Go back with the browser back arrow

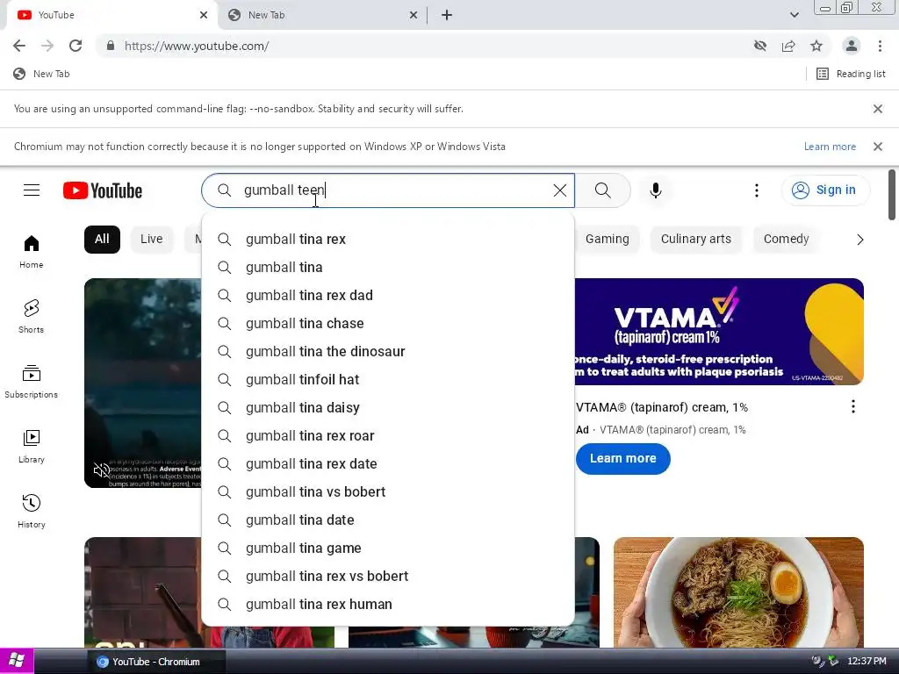pos(19,46)
